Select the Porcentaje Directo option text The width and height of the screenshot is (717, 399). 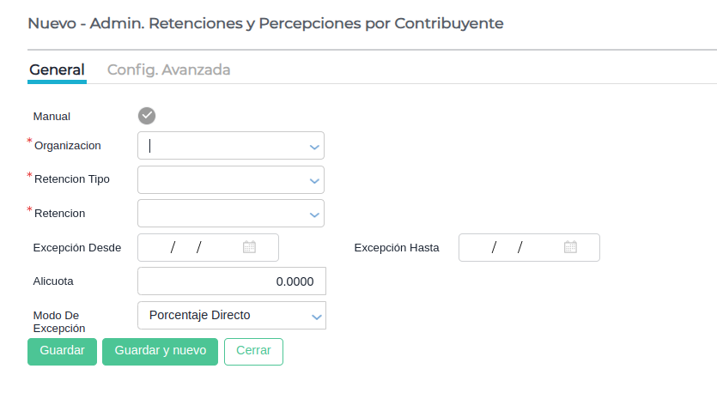[x=200, y=315]
